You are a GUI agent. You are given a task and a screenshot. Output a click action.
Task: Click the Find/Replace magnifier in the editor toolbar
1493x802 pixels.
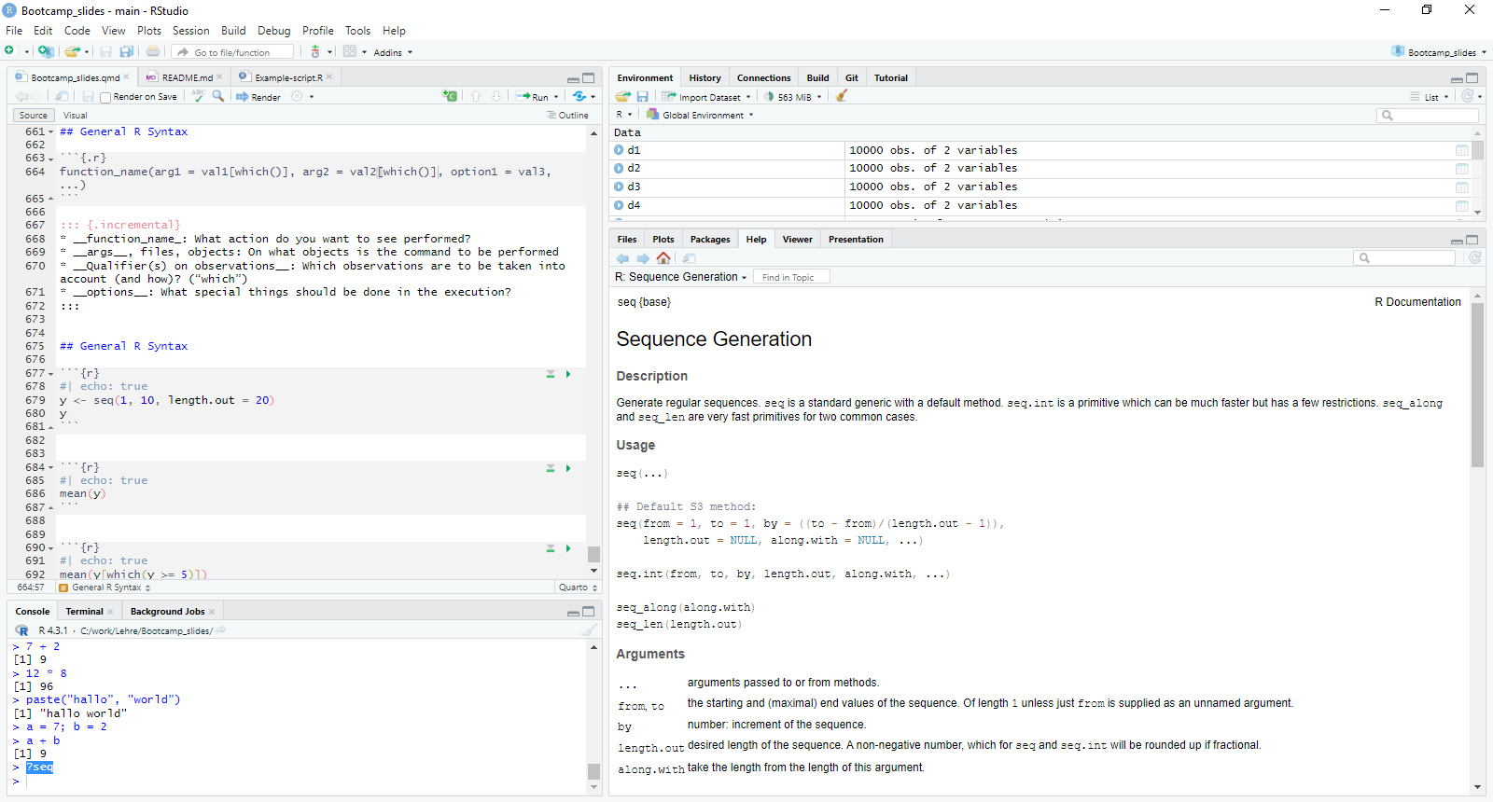(218, 96)
